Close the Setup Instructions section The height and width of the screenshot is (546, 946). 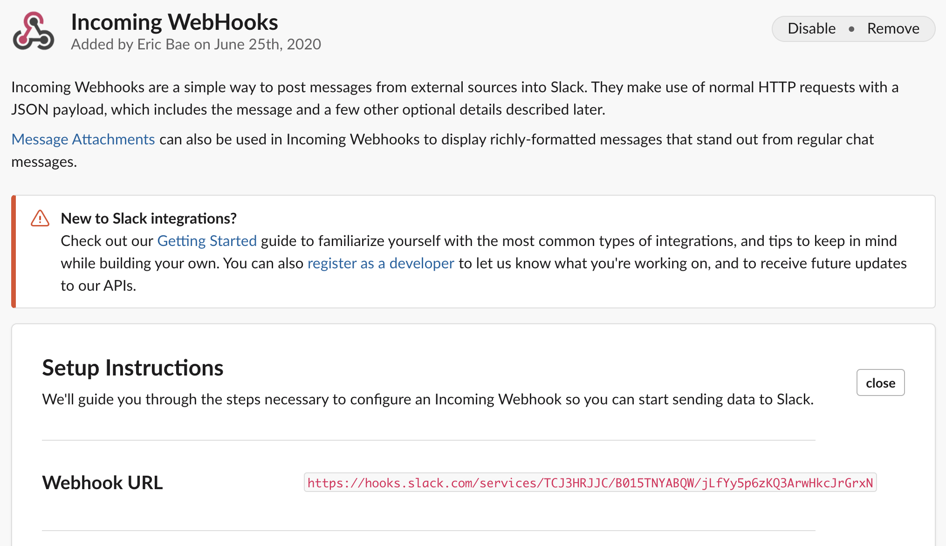(x=880, y=382)
